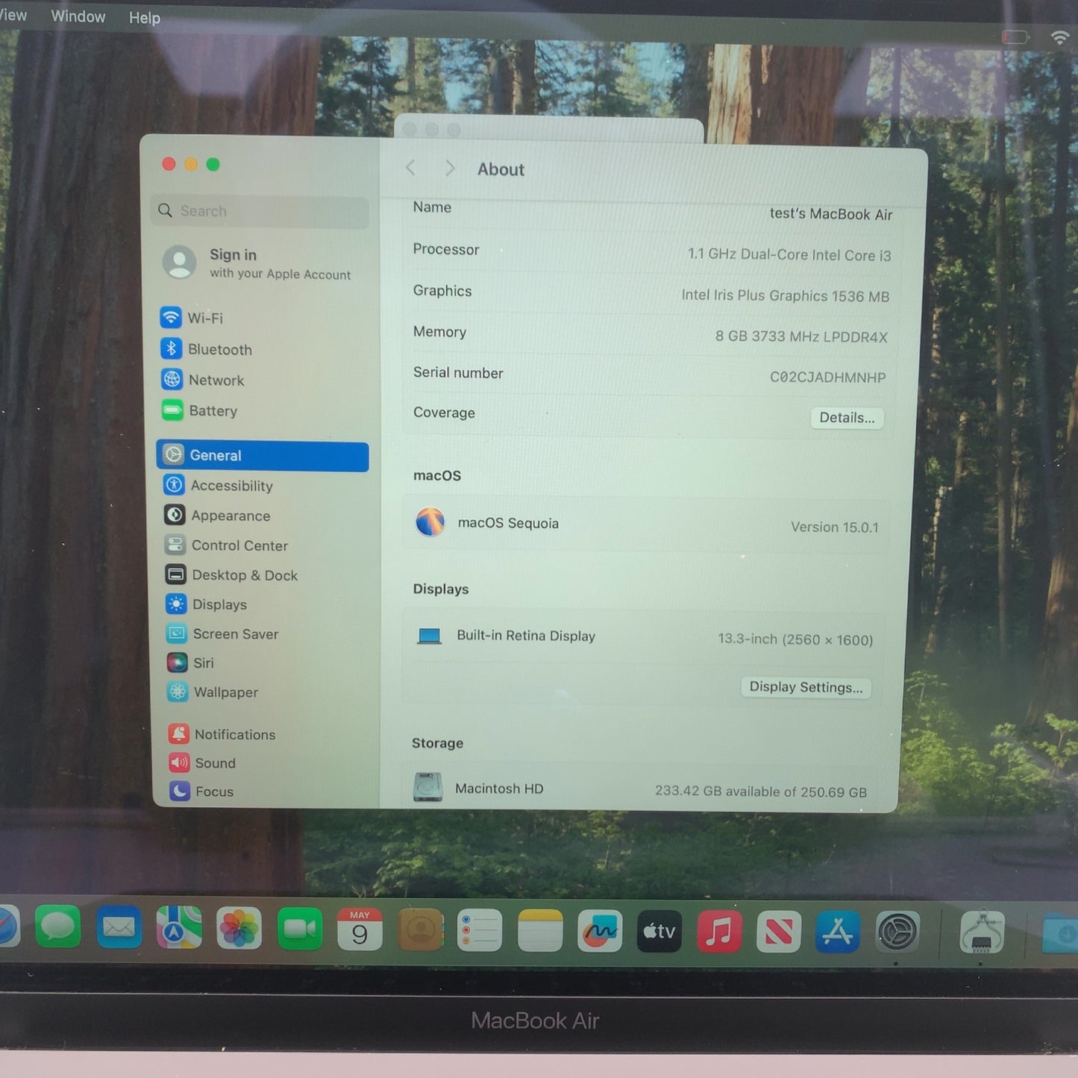The image size is (1078, 1078).
Task: Launch Maps from the Dock
Action: tap(179, 929)
